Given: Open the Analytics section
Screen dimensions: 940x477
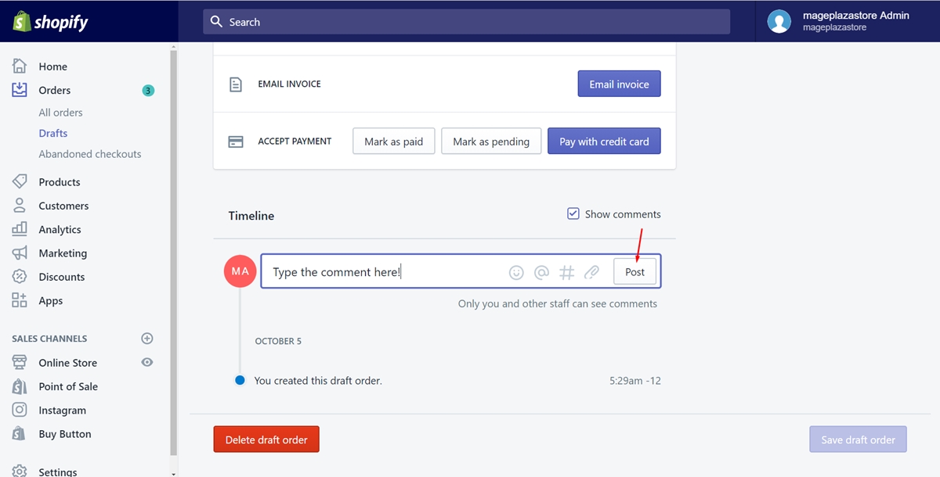Looking at the screenshot, I should point(60,229).
